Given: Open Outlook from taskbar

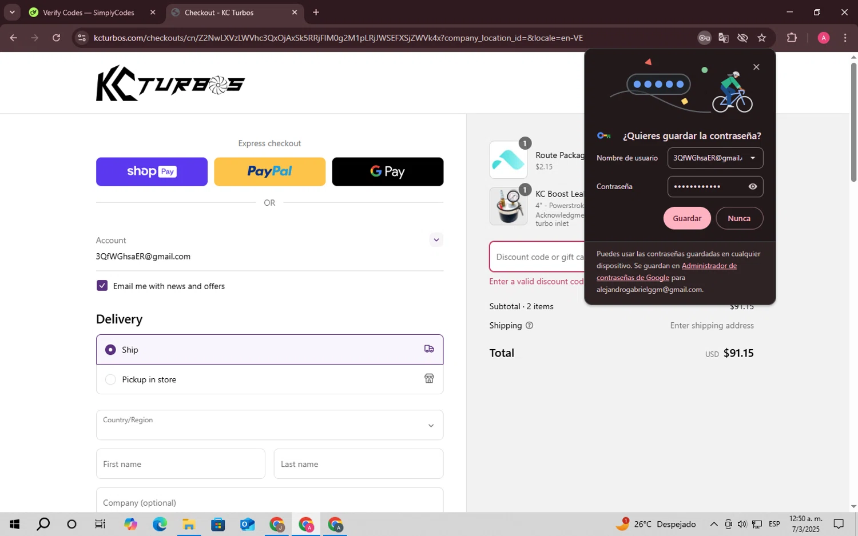Looking at the screenshot, I should tap(247, 524).
